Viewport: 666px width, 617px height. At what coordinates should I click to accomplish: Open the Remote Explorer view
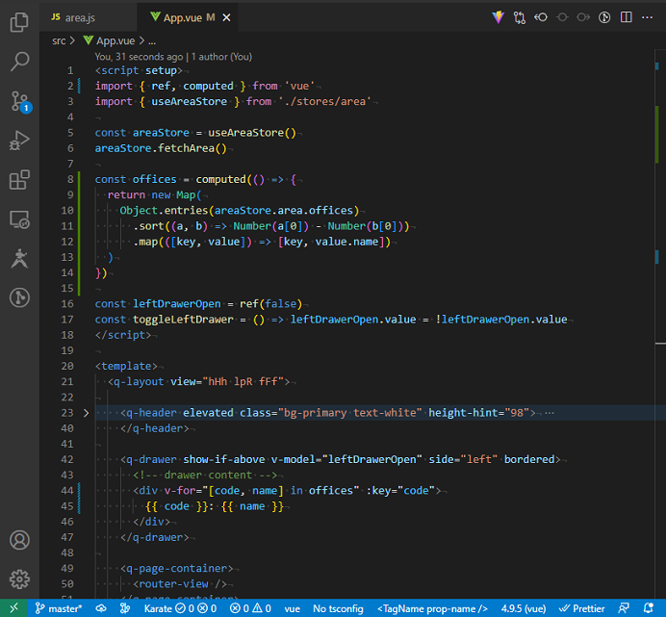(19, 219)
